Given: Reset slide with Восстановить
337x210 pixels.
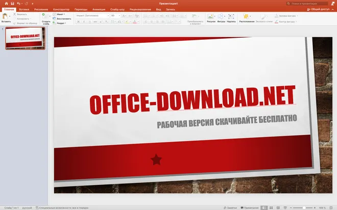Looking at the screenshot, I should pyautogui.click(x=62, y=19).
